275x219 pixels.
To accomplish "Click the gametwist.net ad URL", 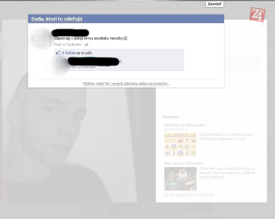I will click(175, 129).
